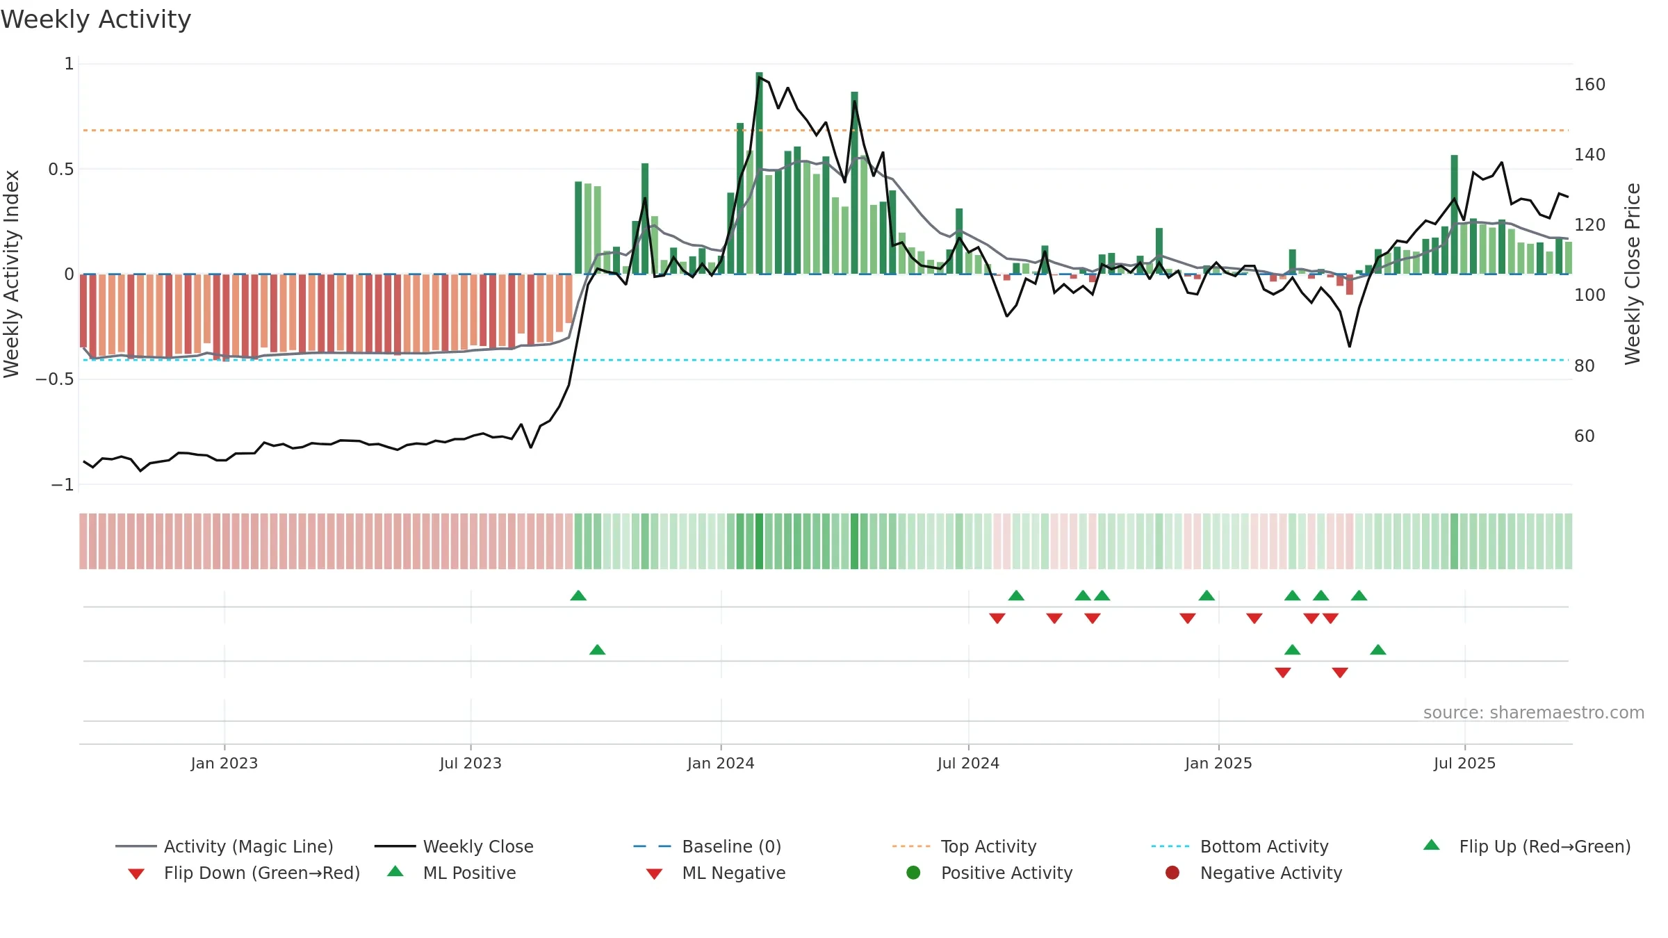Viewport: 1668px width, 938px height.
Task: Toggle Baseline (0) legend entry
Action: 708,846
